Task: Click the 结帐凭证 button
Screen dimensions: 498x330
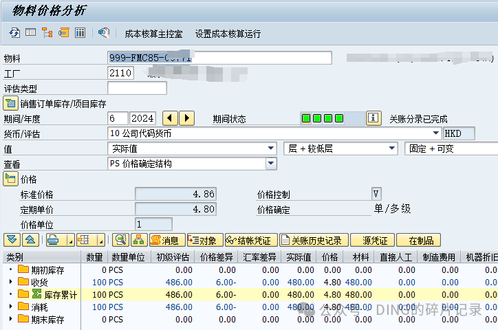Action: [251, 240]
